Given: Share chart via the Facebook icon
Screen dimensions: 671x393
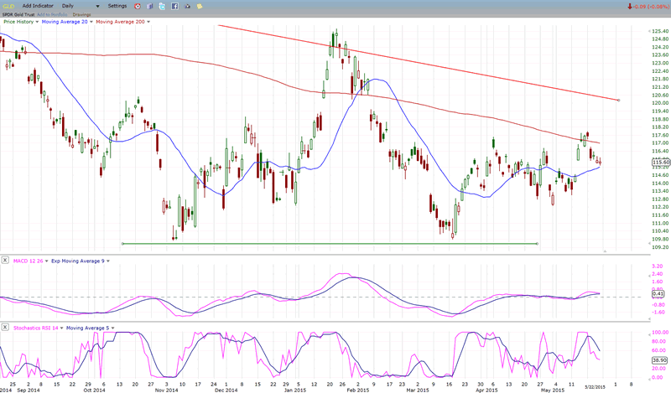Looking at the screenshot, I should point(174,7).
